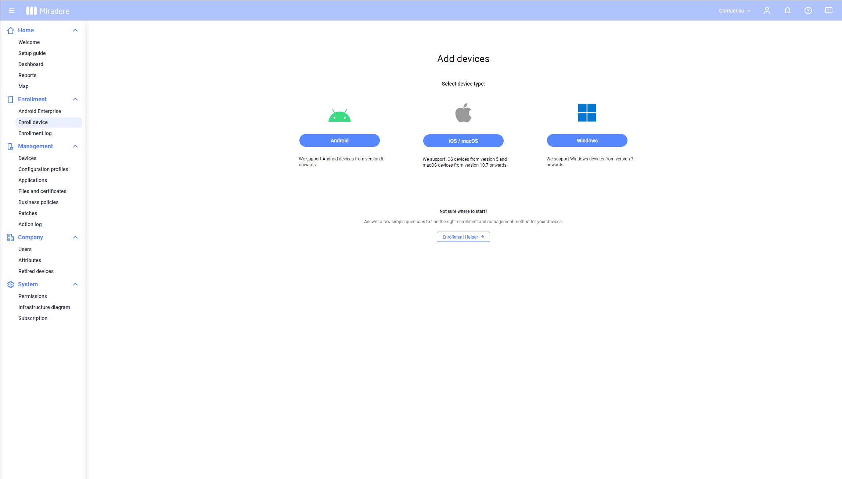Open Applications in sidebar
Screen dimensions: 842x479
33,180
